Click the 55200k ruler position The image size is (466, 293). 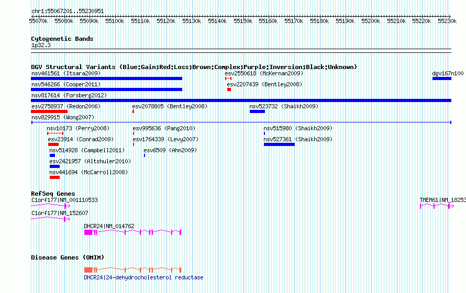coord(371,21)
